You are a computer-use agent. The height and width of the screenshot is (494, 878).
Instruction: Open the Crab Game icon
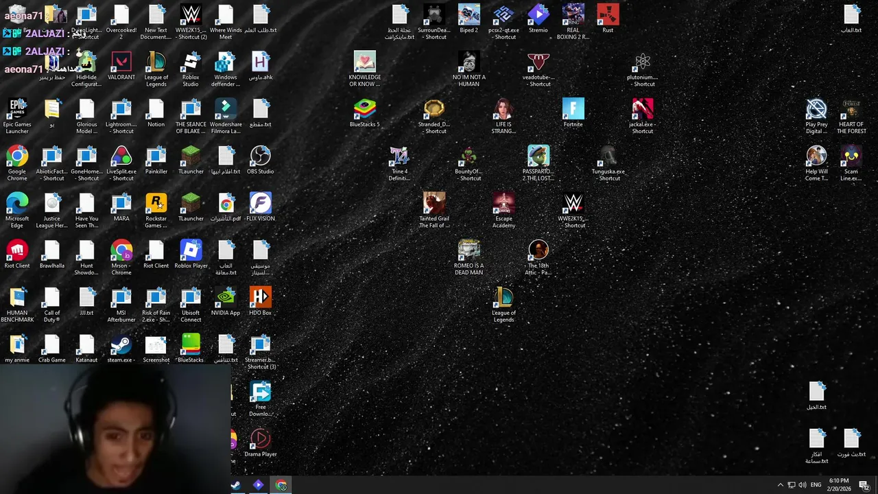click(52, 348)
